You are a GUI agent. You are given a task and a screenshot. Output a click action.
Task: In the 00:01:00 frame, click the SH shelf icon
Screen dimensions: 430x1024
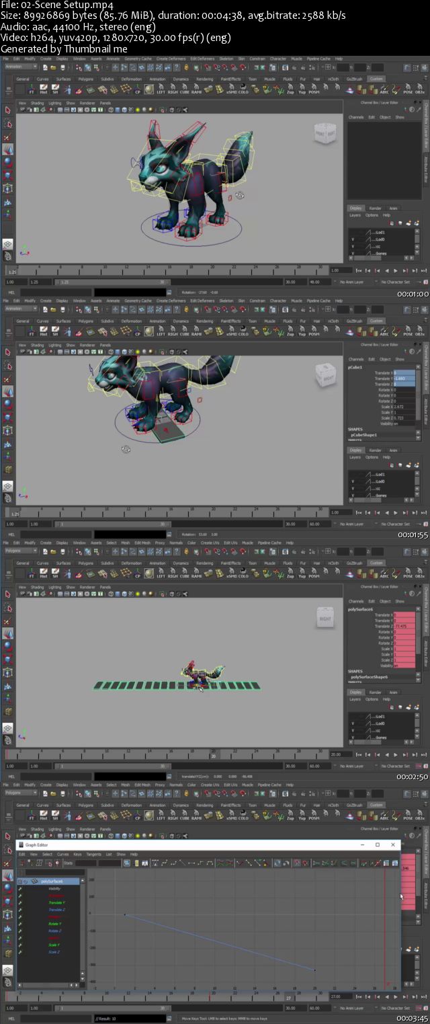coord(55,89)
